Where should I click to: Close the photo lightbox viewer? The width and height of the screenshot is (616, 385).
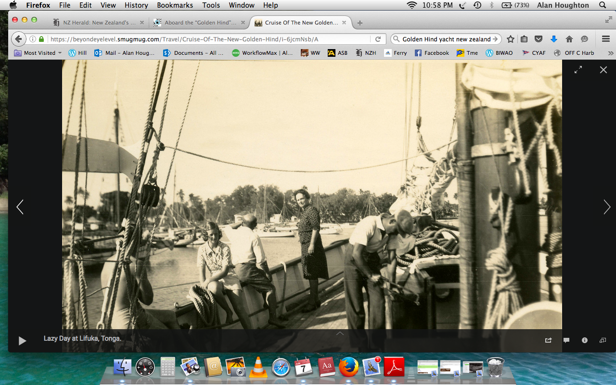pos(603,70)
